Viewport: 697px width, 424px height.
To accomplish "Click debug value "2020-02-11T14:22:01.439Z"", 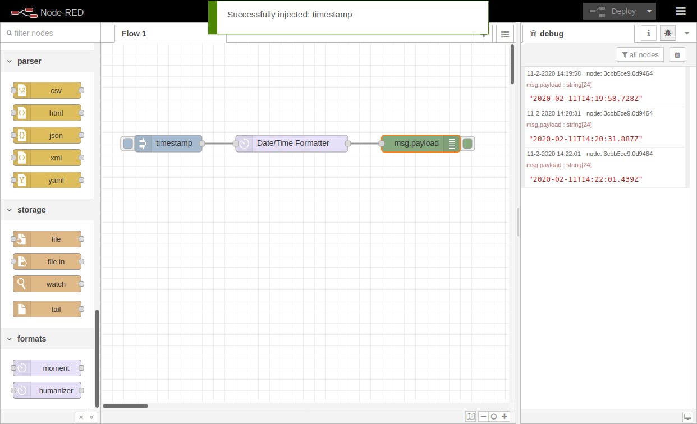I will [x=585, y=179].
